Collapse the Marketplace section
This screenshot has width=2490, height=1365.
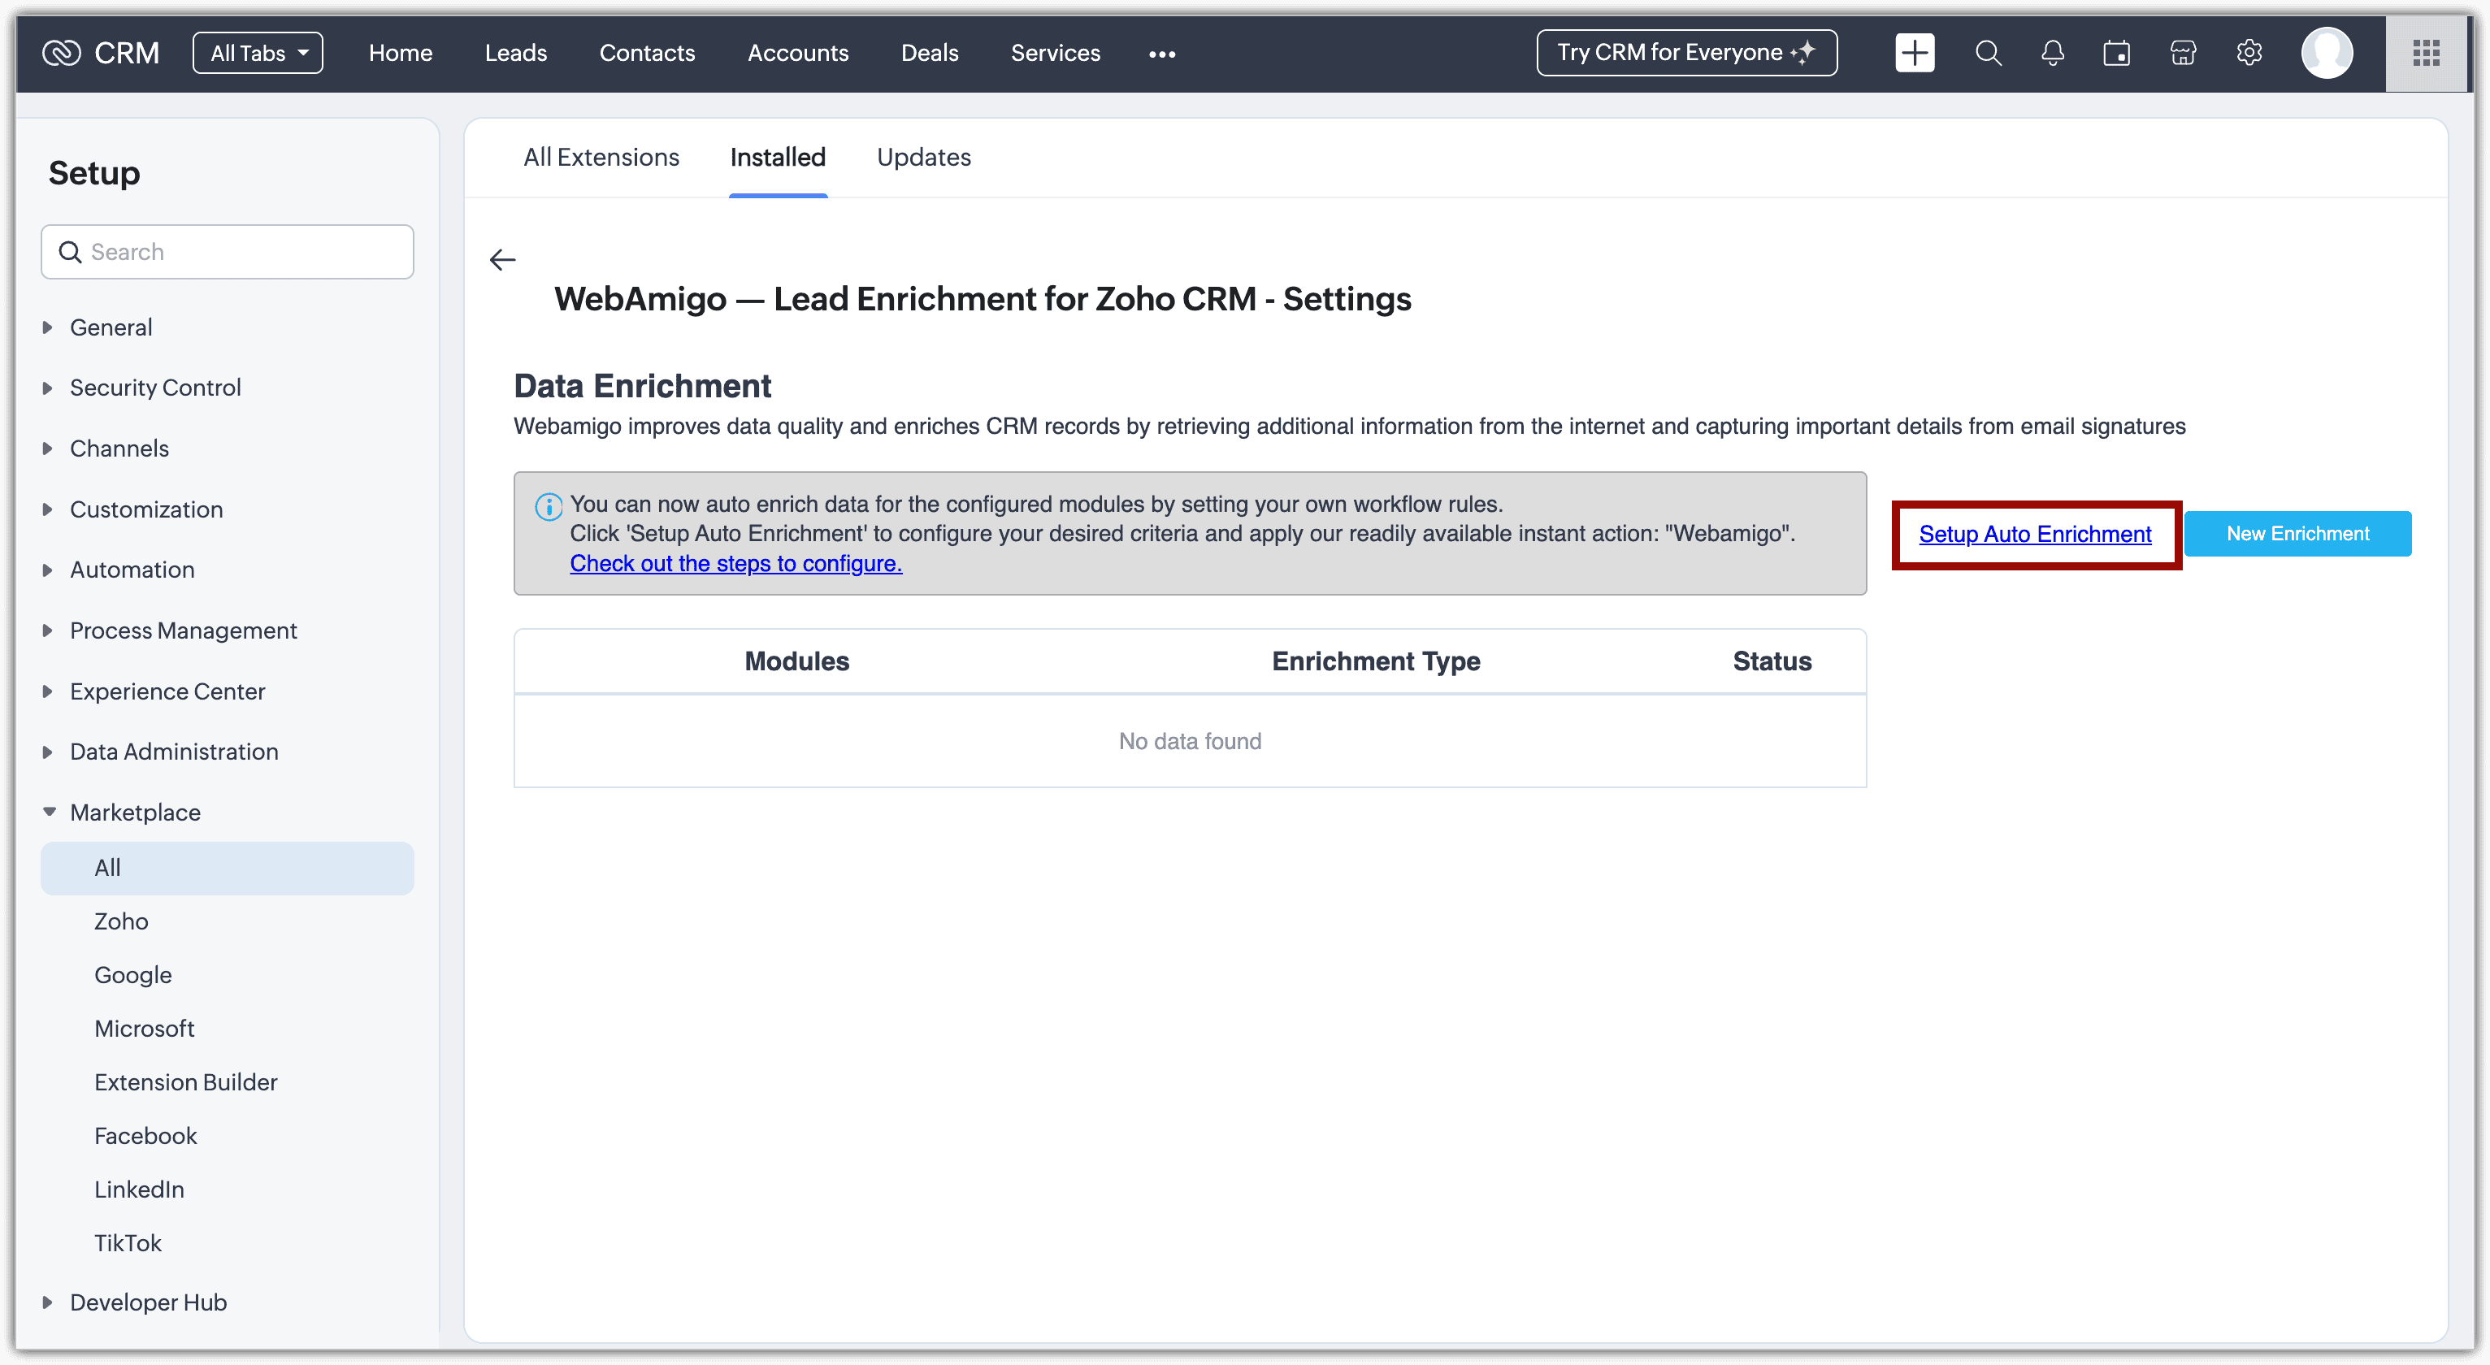point(134,812)
